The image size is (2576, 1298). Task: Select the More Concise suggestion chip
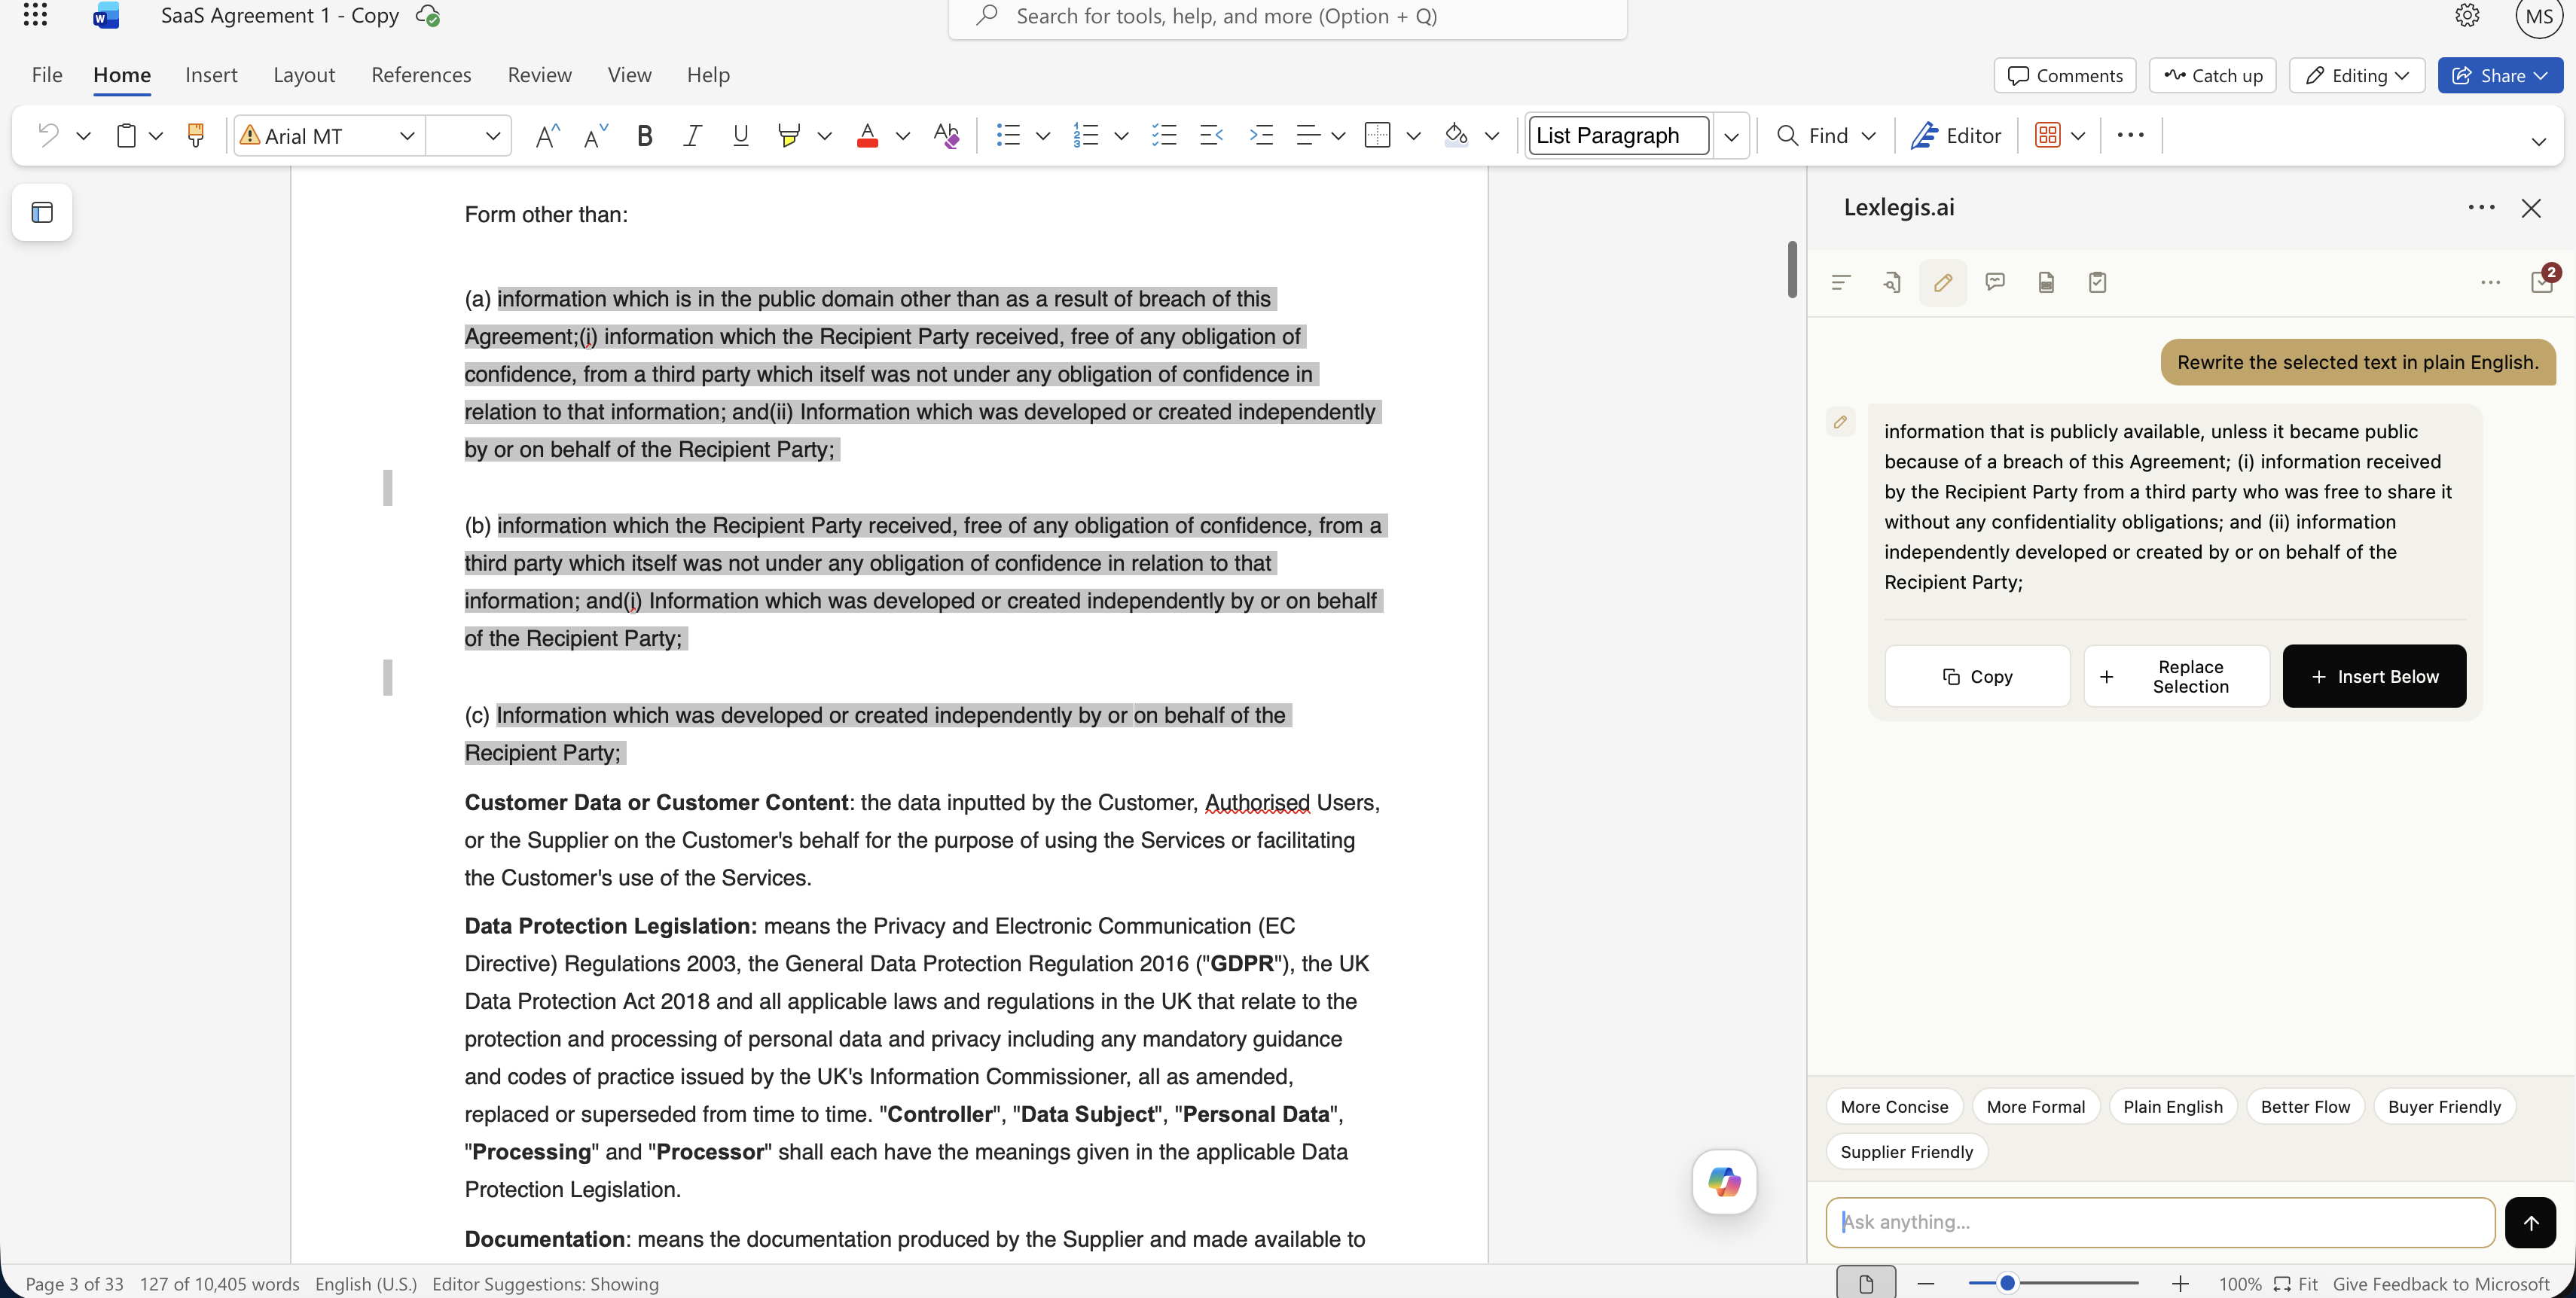(x=1894, y=1106)
